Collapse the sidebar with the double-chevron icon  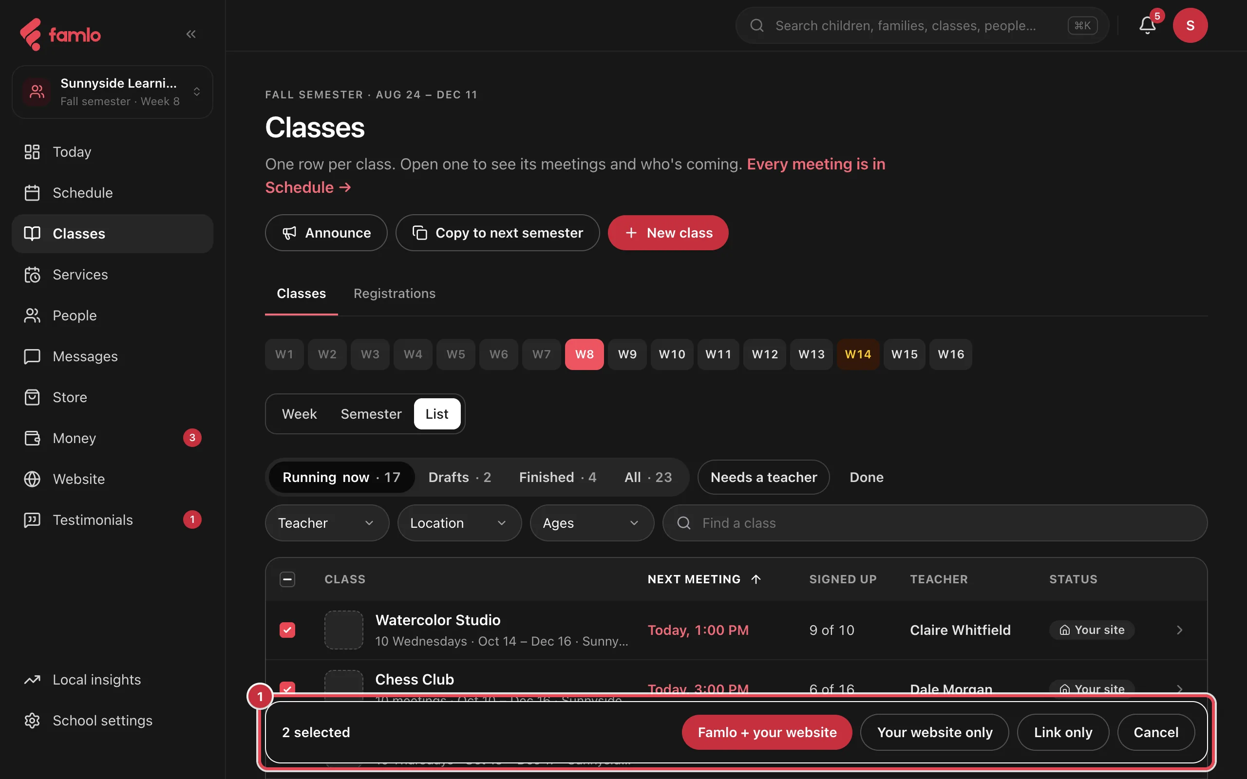click(190, 34)
